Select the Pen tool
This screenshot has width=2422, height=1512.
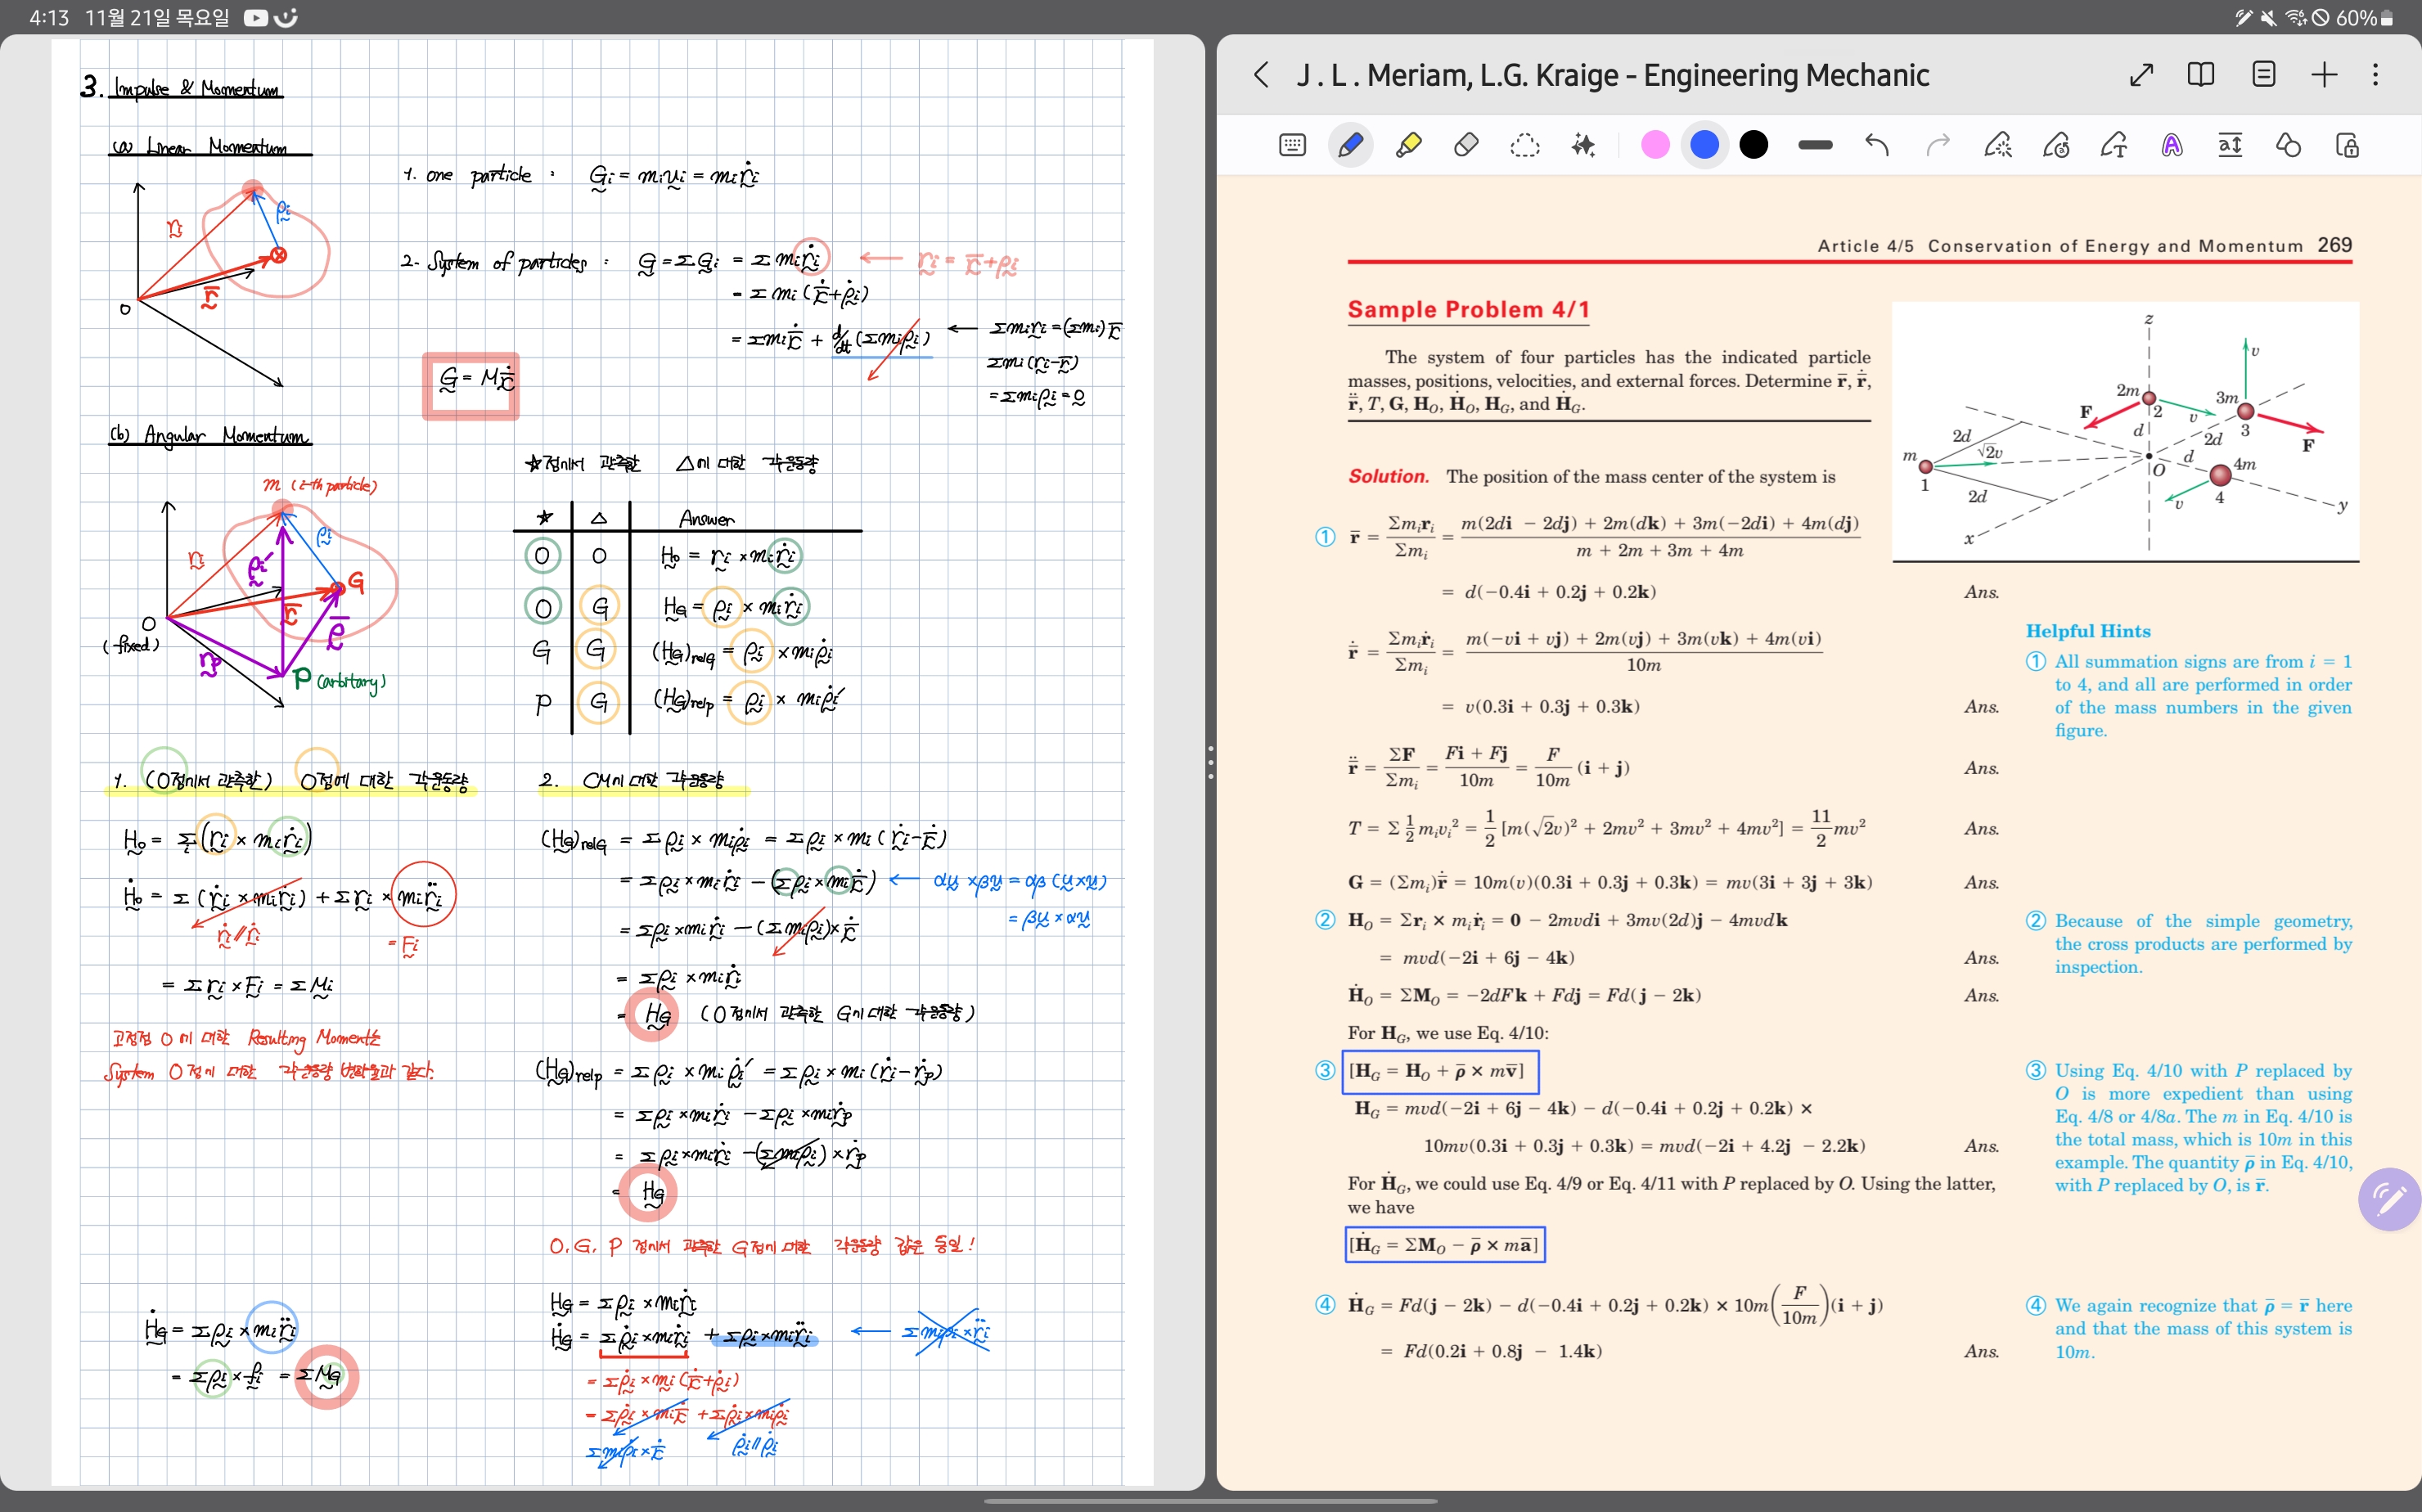pos(1350,146)
